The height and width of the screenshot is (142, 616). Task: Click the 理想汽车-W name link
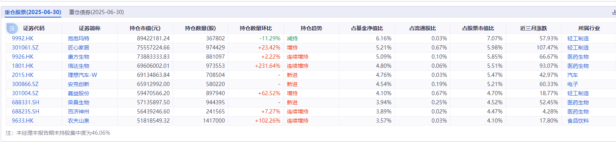(82, 75)
